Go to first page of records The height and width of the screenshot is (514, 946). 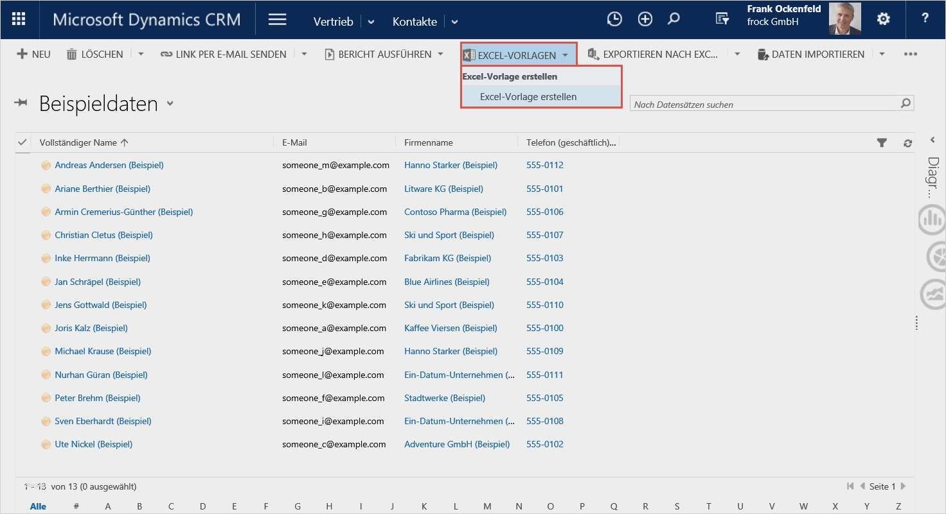click(850, 486)
